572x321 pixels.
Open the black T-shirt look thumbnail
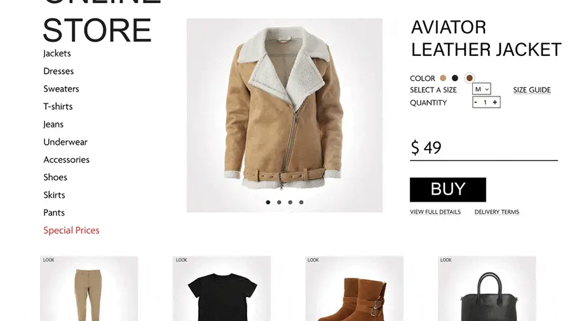(222, 289)
